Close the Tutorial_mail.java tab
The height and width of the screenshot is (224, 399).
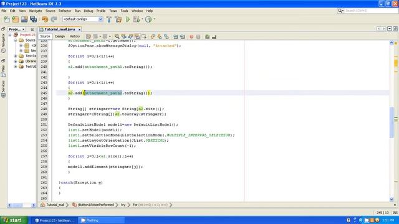coord(79,29)
